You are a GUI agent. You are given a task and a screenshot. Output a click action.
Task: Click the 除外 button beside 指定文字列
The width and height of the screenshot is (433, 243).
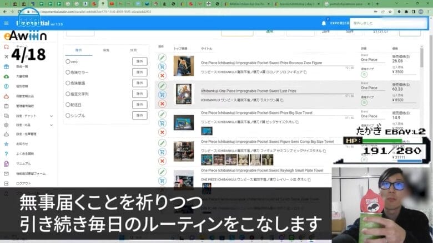(x=140, y=94)
